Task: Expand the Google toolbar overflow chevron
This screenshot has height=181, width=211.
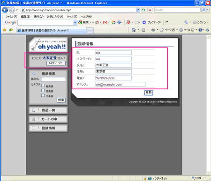Action: pos(166,22)
